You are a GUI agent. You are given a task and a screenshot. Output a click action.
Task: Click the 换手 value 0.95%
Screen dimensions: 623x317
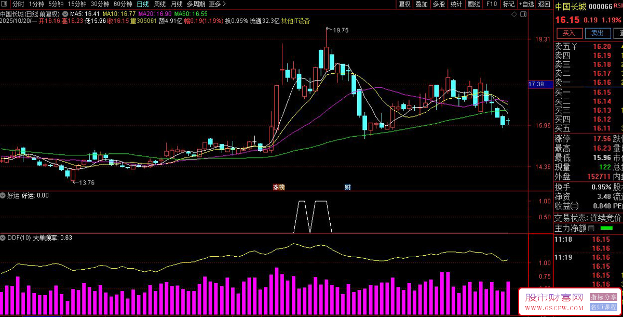tap(601, 187)
